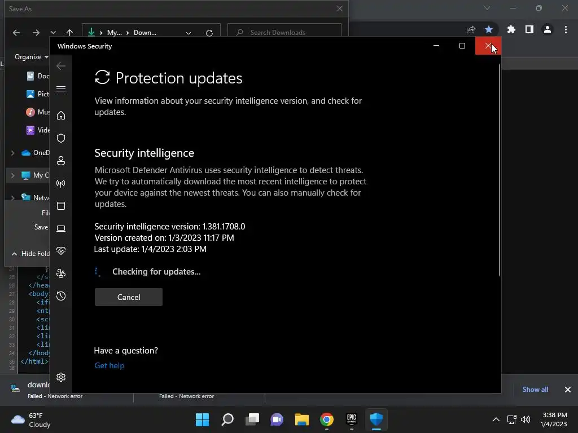Select Pictures in Save As sidebar
The width and height of the screenshot is (578, 433).
38,94
